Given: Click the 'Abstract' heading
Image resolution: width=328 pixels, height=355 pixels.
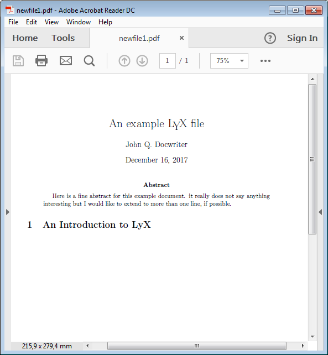Looking at the screenshot, I should 157,185.
